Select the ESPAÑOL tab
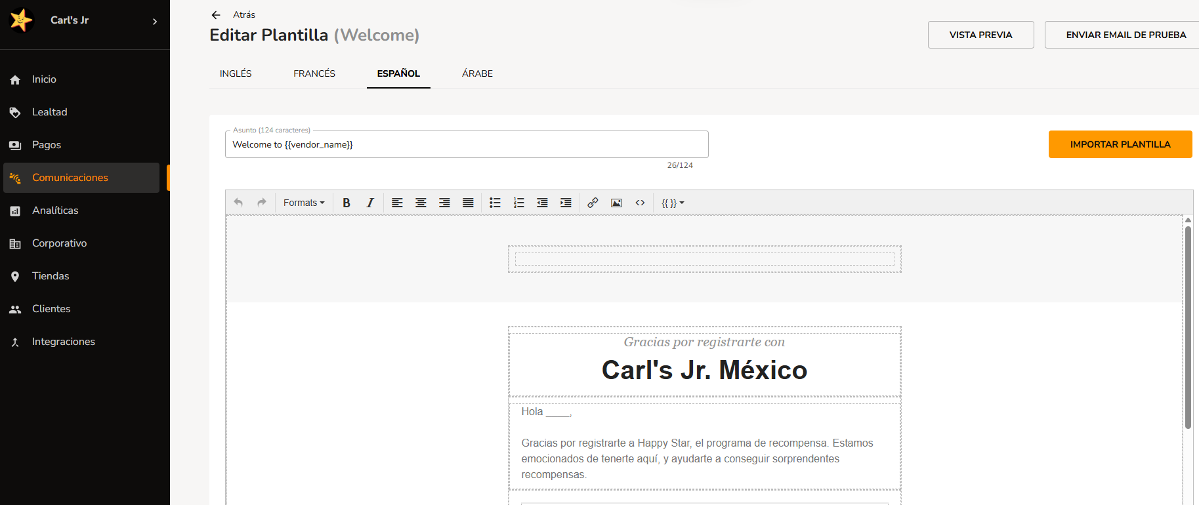1199x505 pixels. click(398, 73)
